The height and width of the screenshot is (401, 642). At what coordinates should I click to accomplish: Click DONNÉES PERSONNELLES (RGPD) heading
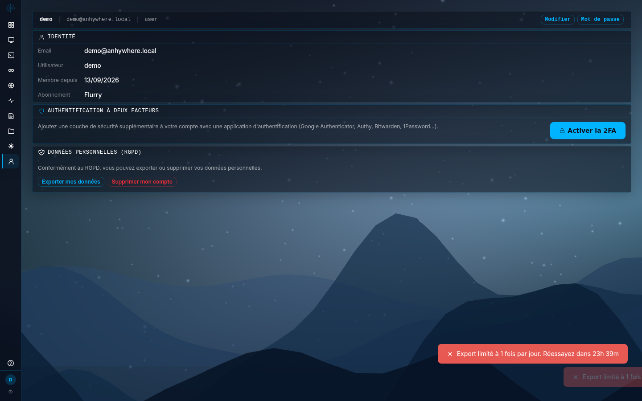95,152
